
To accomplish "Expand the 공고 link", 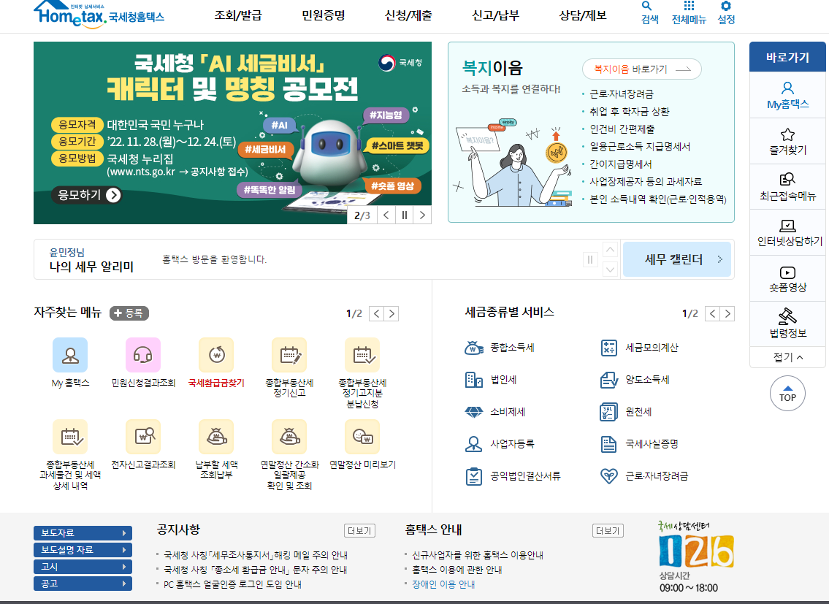I will [x=83, y=584].
